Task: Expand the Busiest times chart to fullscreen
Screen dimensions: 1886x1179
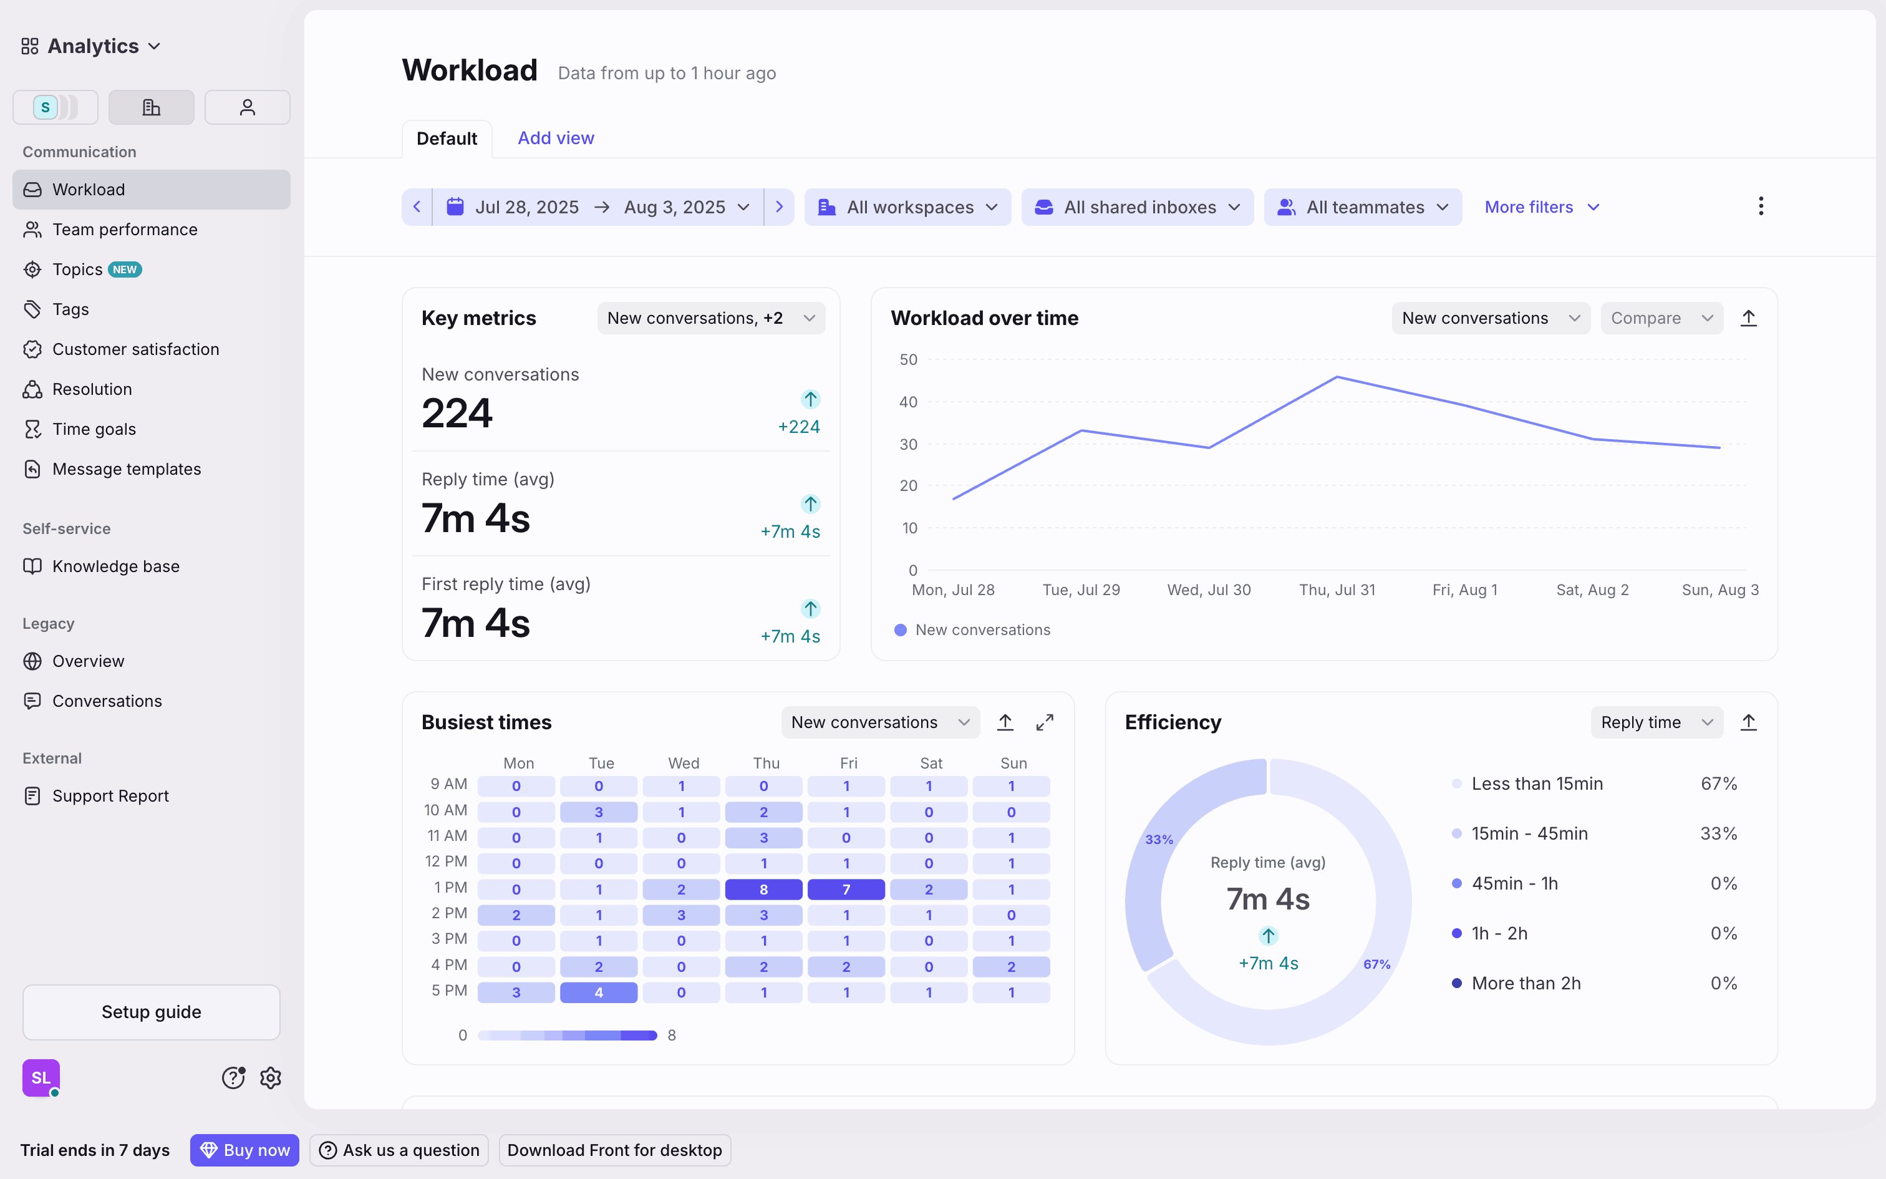Action: coord(1046,722)
